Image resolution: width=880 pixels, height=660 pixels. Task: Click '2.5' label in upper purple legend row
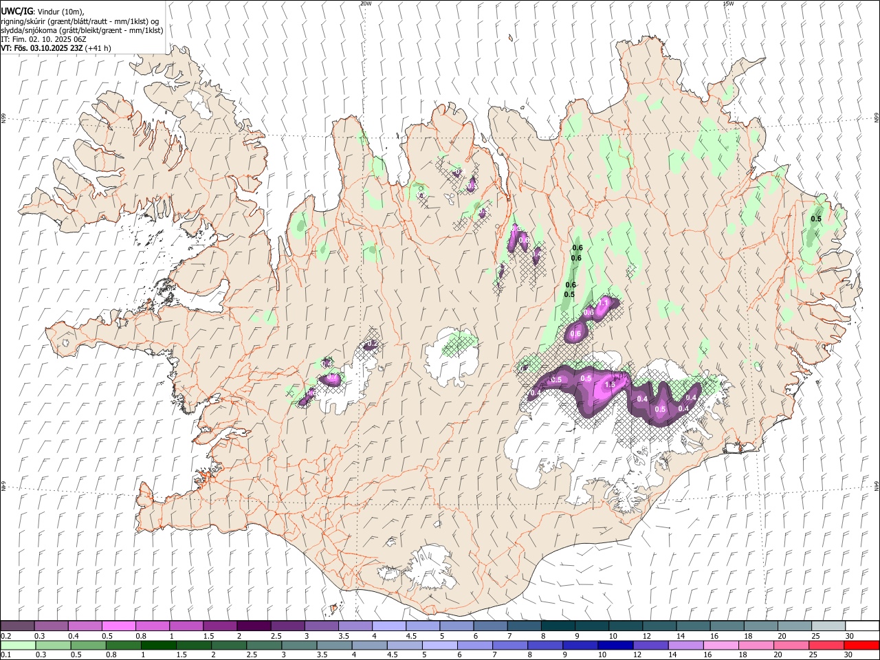pyautogui.click(x=276, y=636)
